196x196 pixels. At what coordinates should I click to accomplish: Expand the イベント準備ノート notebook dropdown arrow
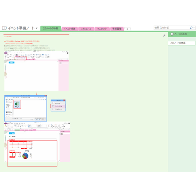36,28
